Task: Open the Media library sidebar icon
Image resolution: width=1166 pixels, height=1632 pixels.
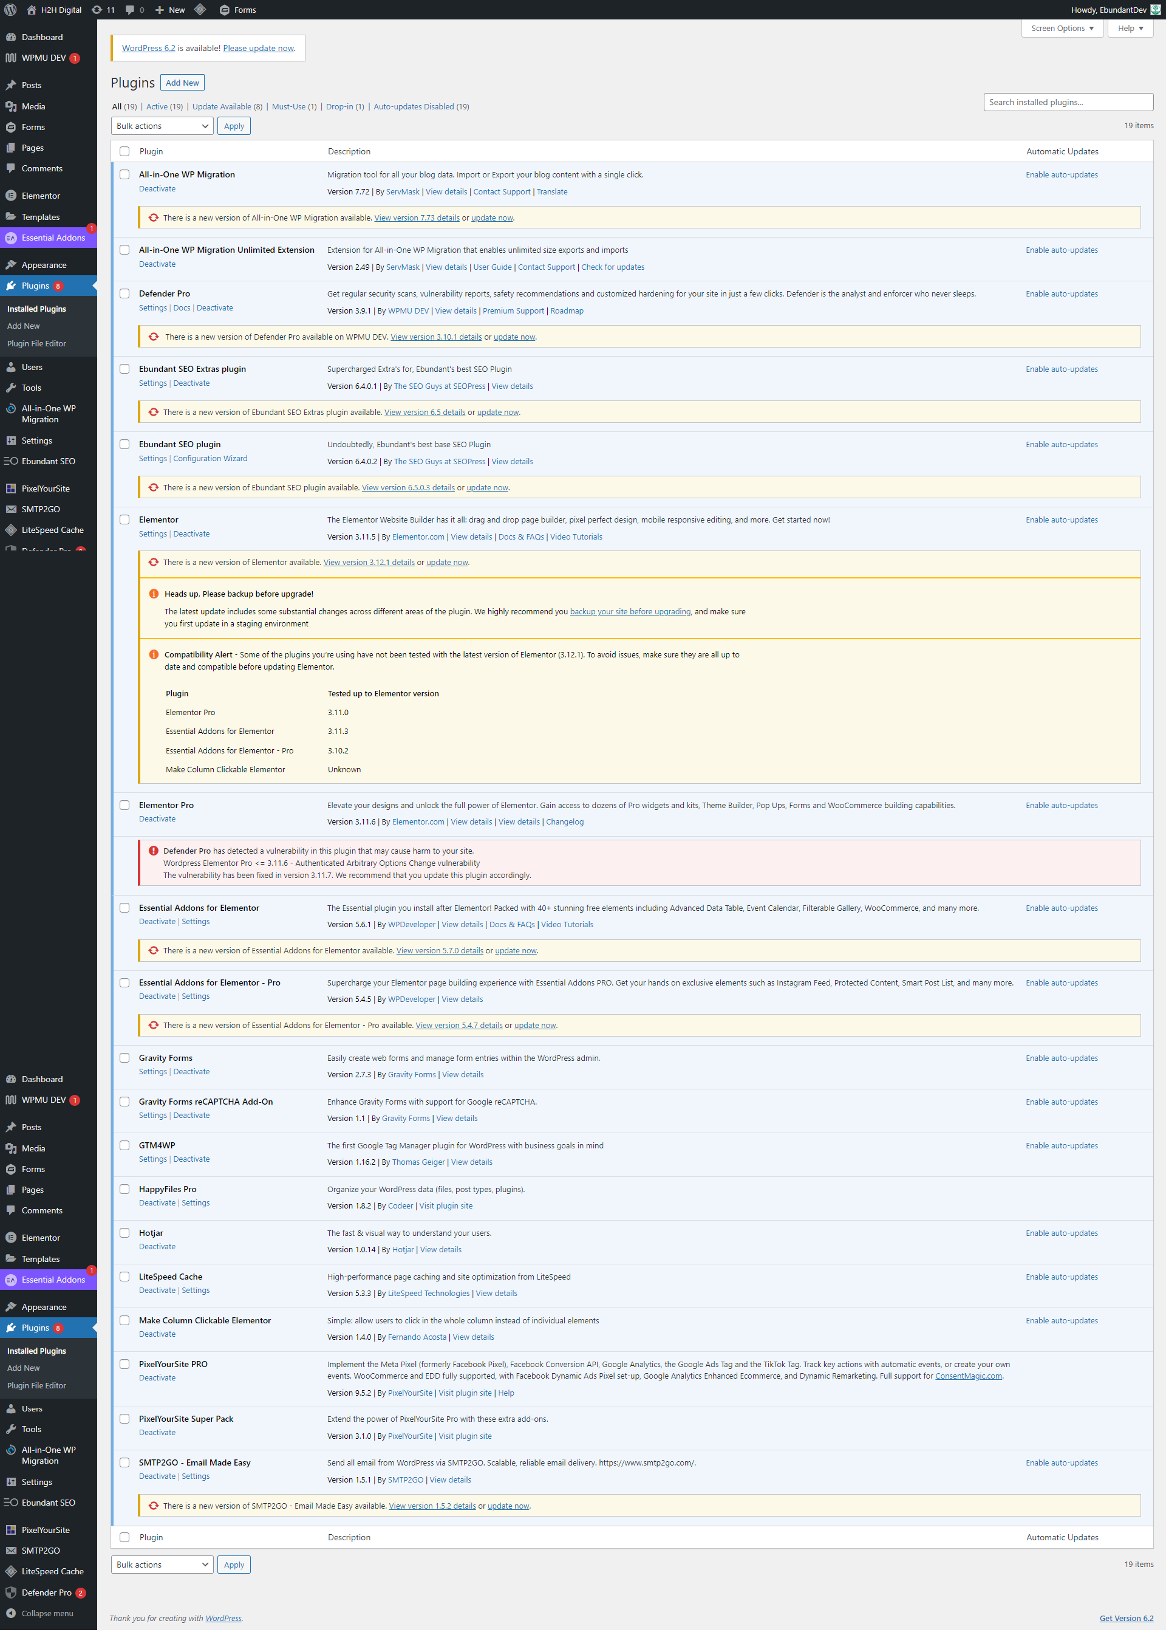Action: [x=11, y=106]
